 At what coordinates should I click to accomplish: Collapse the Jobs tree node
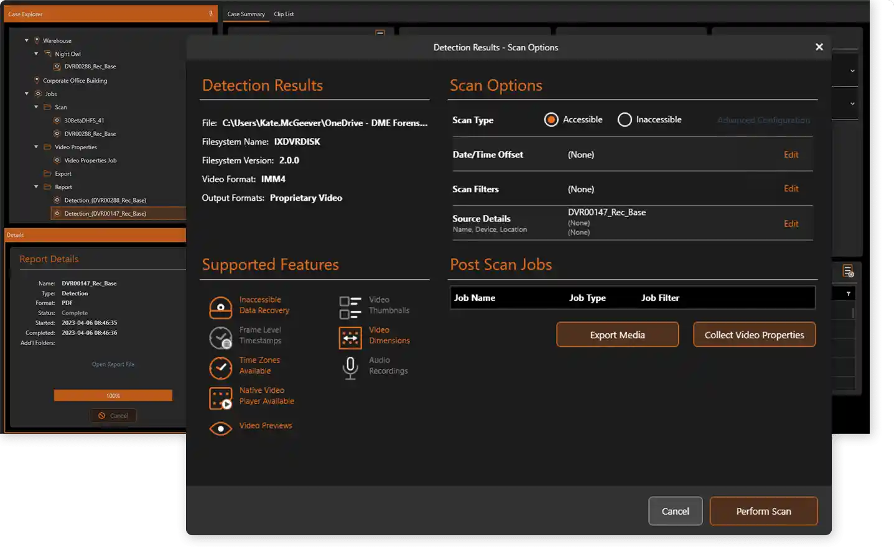tap(26, 94)
